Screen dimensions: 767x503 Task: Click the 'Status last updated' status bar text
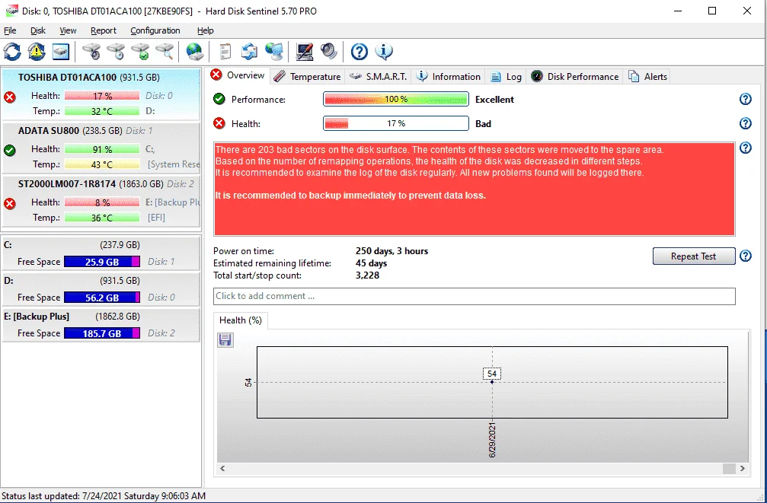click(x=104, y=495)
